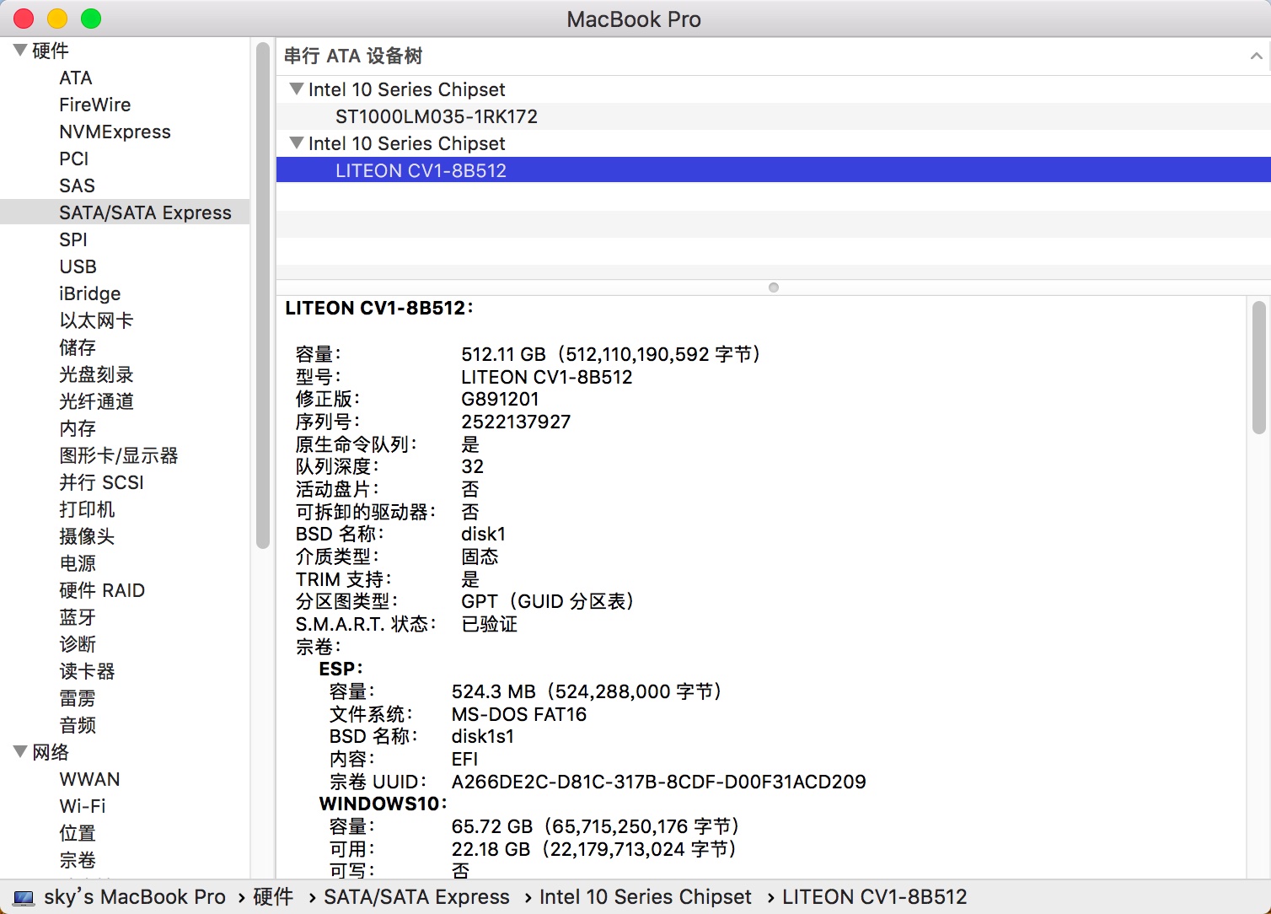
Task: Select USB in the sidebar
Action: click(x=78, y=266)
